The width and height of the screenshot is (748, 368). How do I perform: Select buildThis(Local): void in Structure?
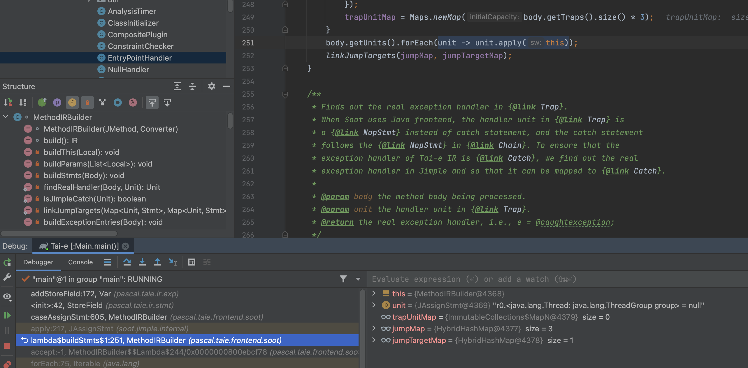tap(81, 152)
